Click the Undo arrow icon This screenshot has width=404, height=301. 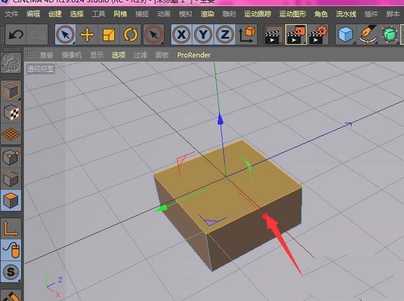[15, 34]
